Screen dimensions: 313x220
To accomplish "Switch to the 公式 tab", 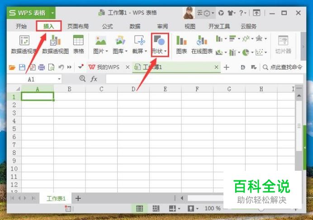I will (x=107, y=26).
